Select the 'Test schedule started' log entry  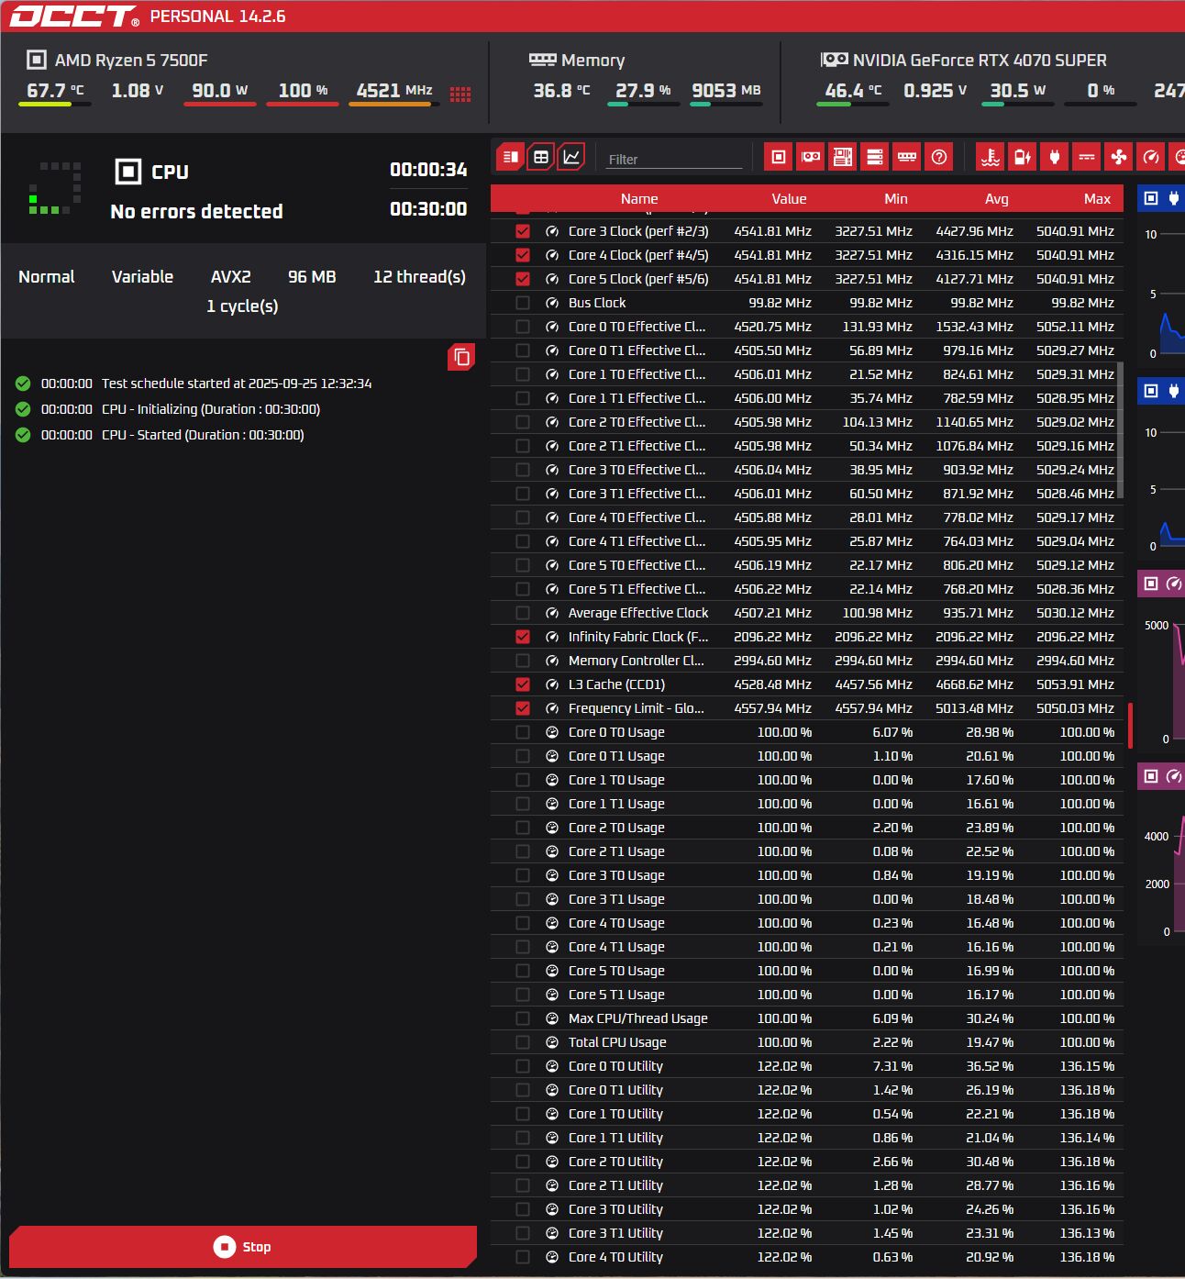click(237, 384)
